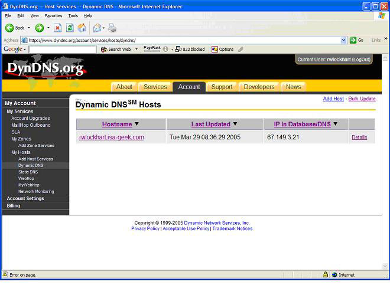Open the News tab
The width and height of the screenshot is (390, 285).
(x=293, y=87)
